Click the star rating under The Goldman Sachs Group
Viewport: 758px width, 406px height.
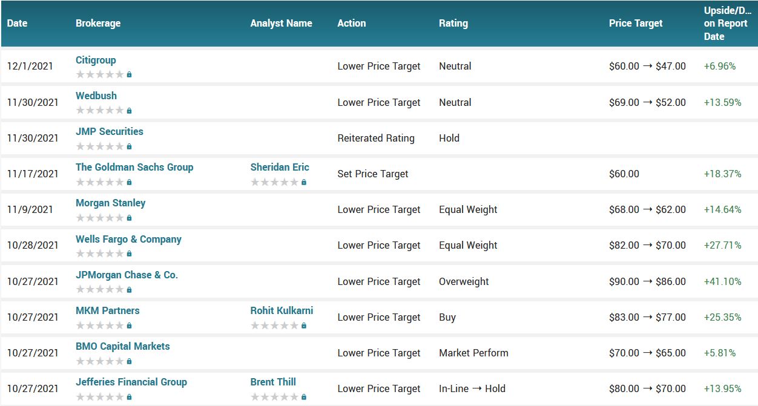(100, 182)
